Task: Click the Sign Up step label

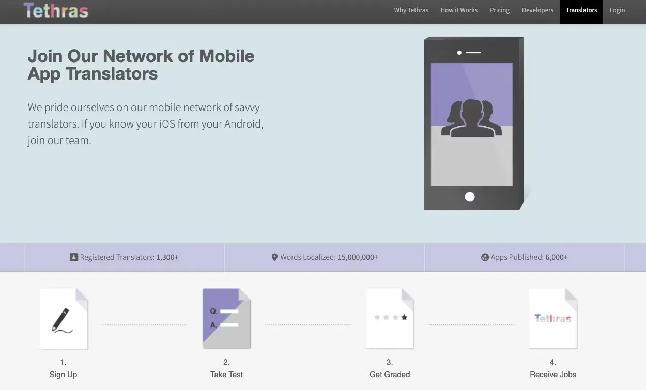Action: (64, 375)
